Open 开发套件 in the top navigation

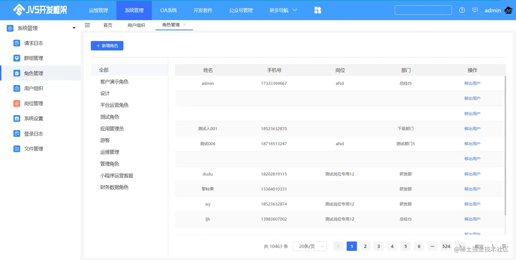(x=203, y=10)
